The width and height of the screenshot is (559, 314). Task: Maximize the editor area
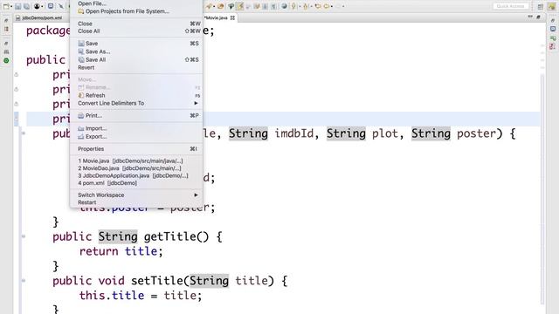click(x=538, y=17)
